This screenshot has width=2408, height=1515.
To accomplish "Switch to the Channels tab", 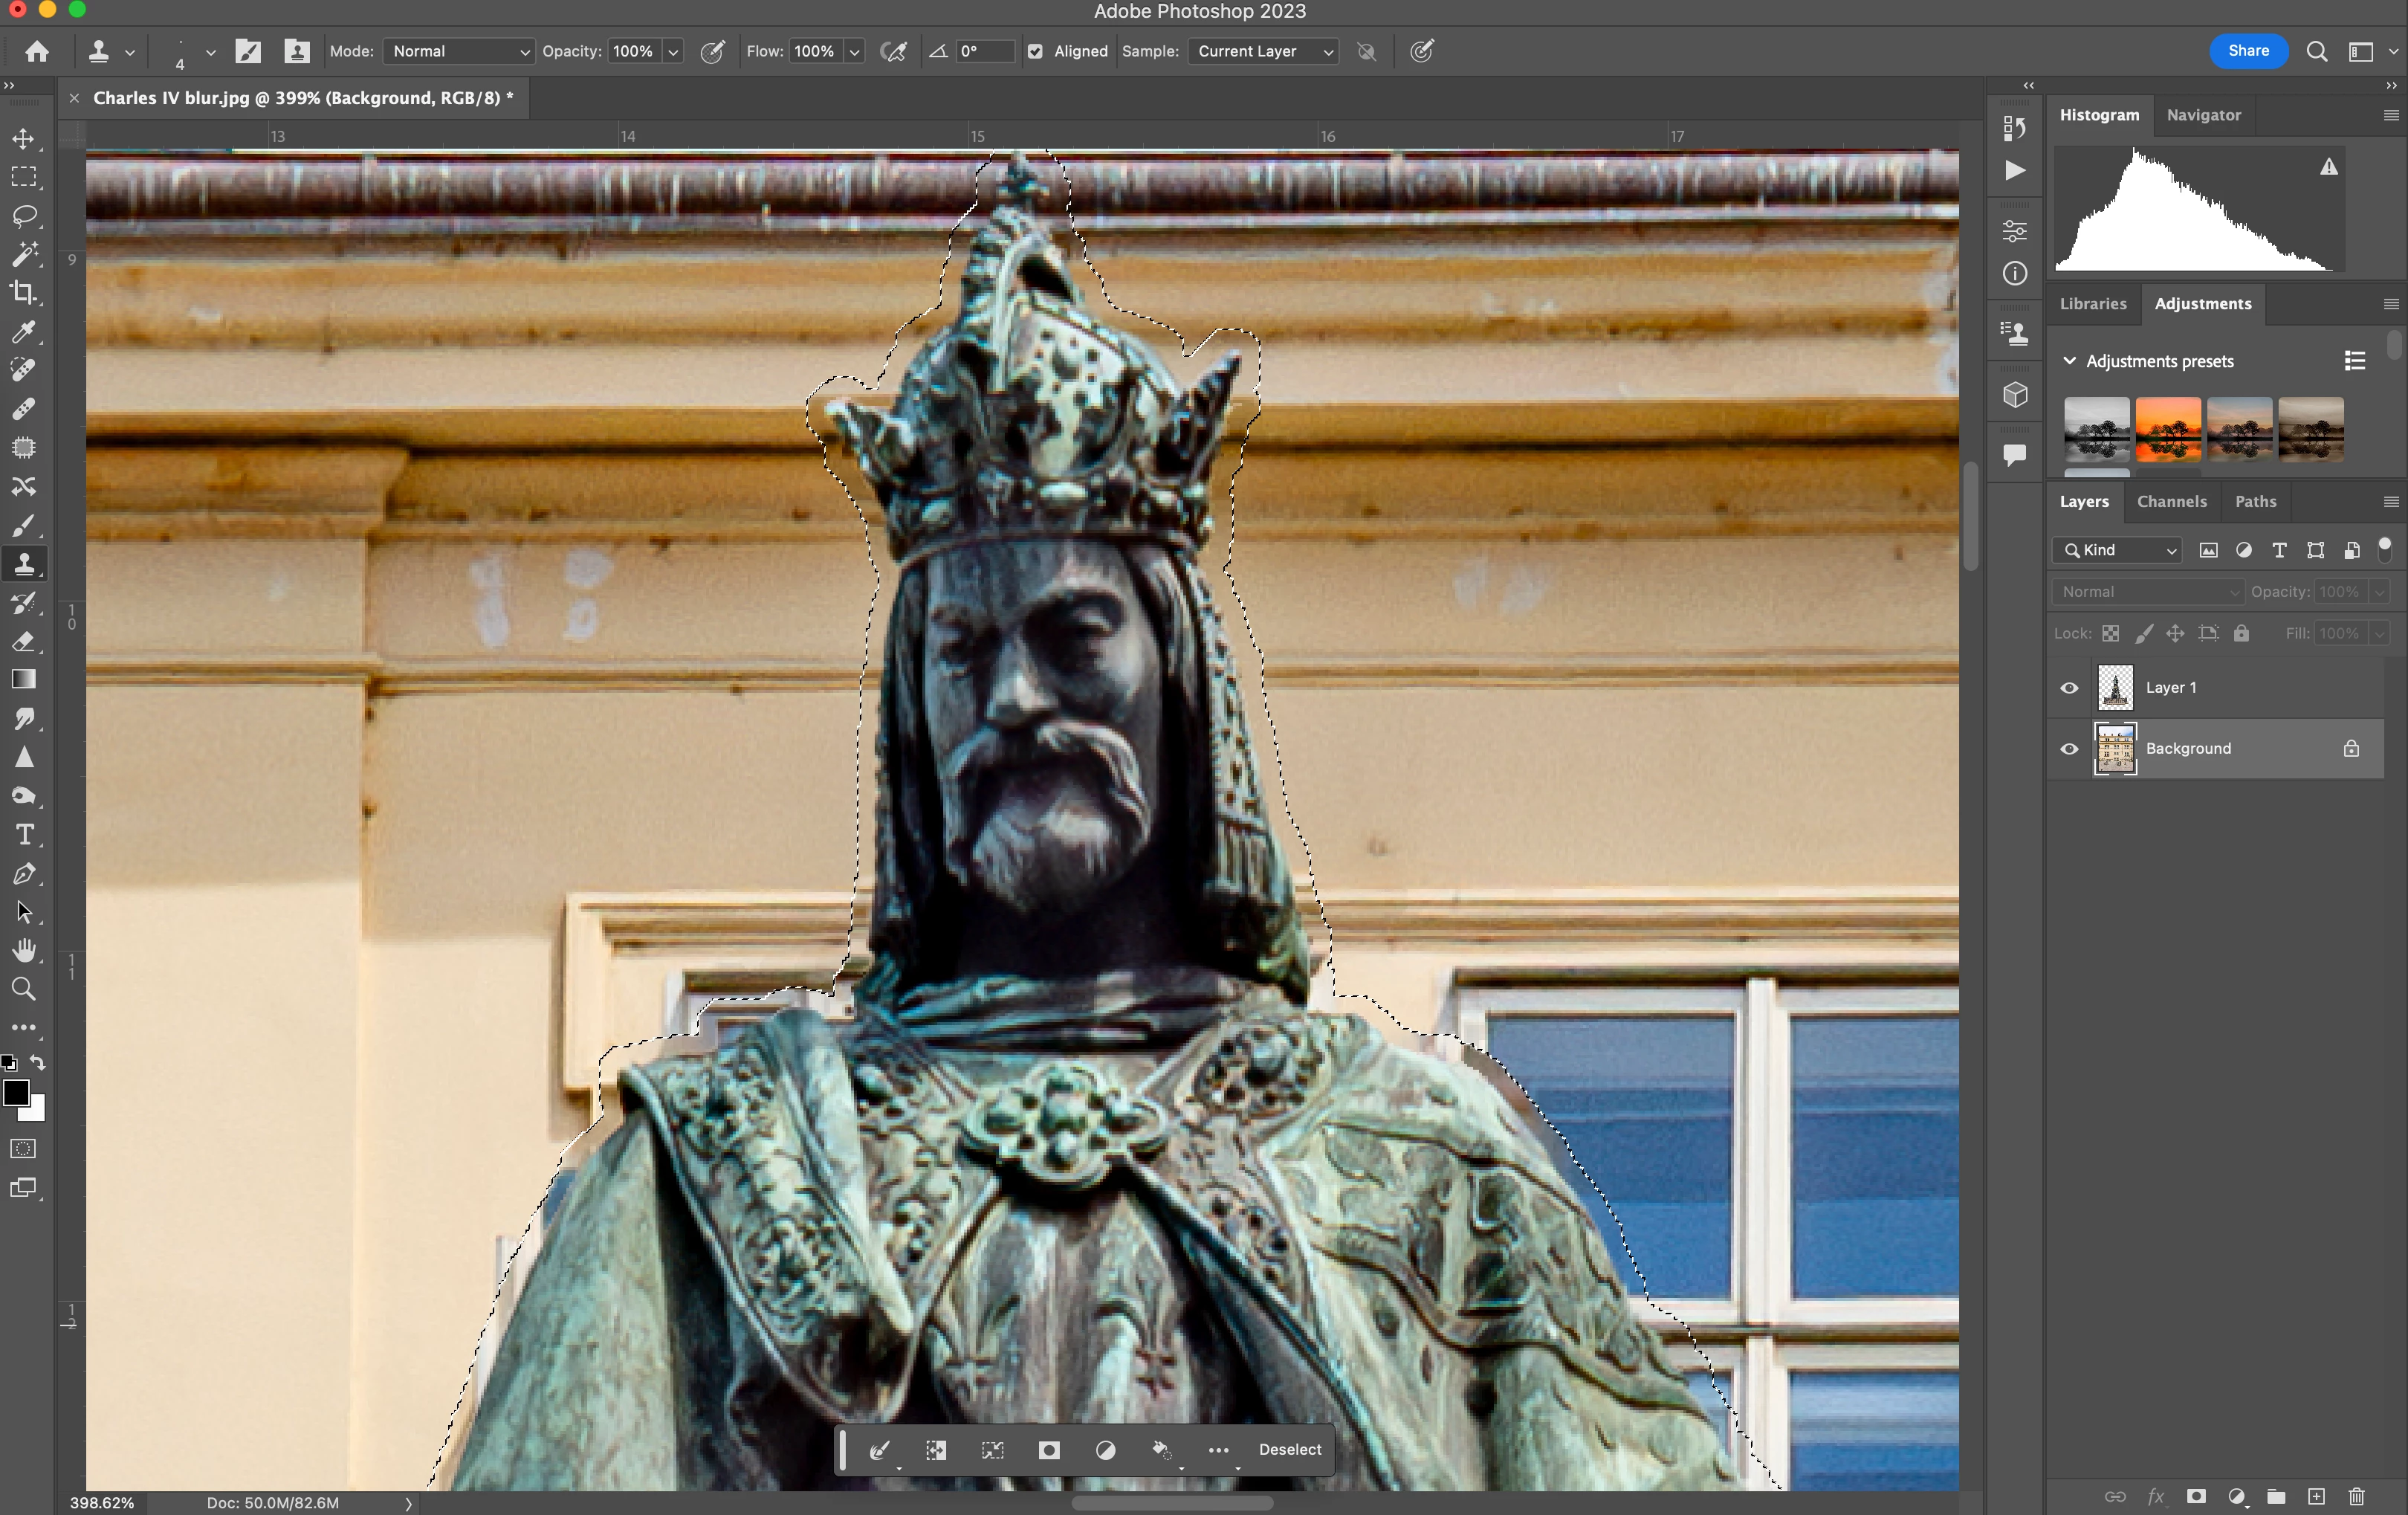I will click(2171, 501).
